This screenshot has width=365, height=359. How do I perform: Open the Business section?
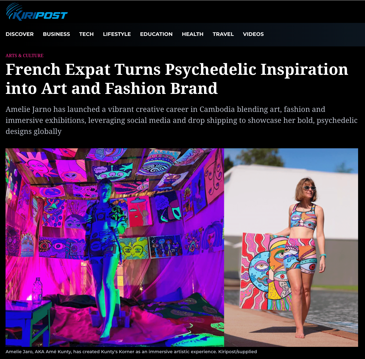coord(56,34)
